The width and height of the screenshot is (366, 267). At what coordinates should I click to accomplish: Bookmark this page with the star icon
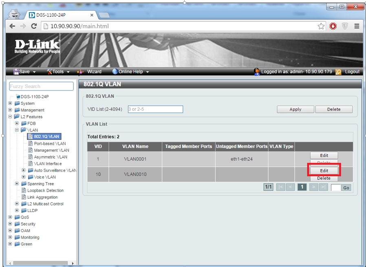[x=321, y=26]
